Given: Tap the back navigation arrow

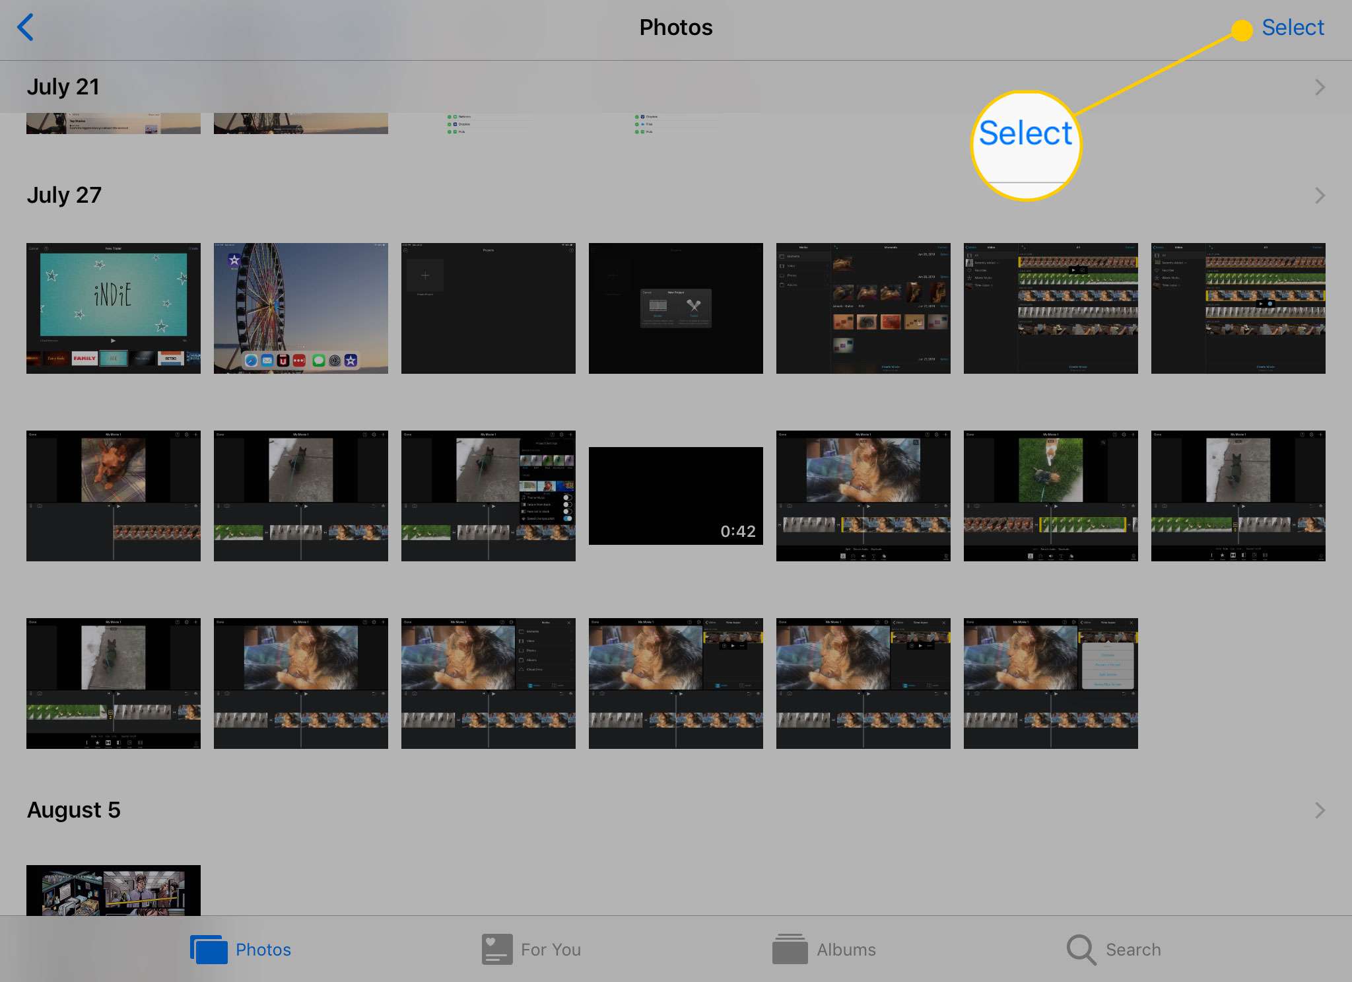Looking at the screenshot, I should pos(27,27).
